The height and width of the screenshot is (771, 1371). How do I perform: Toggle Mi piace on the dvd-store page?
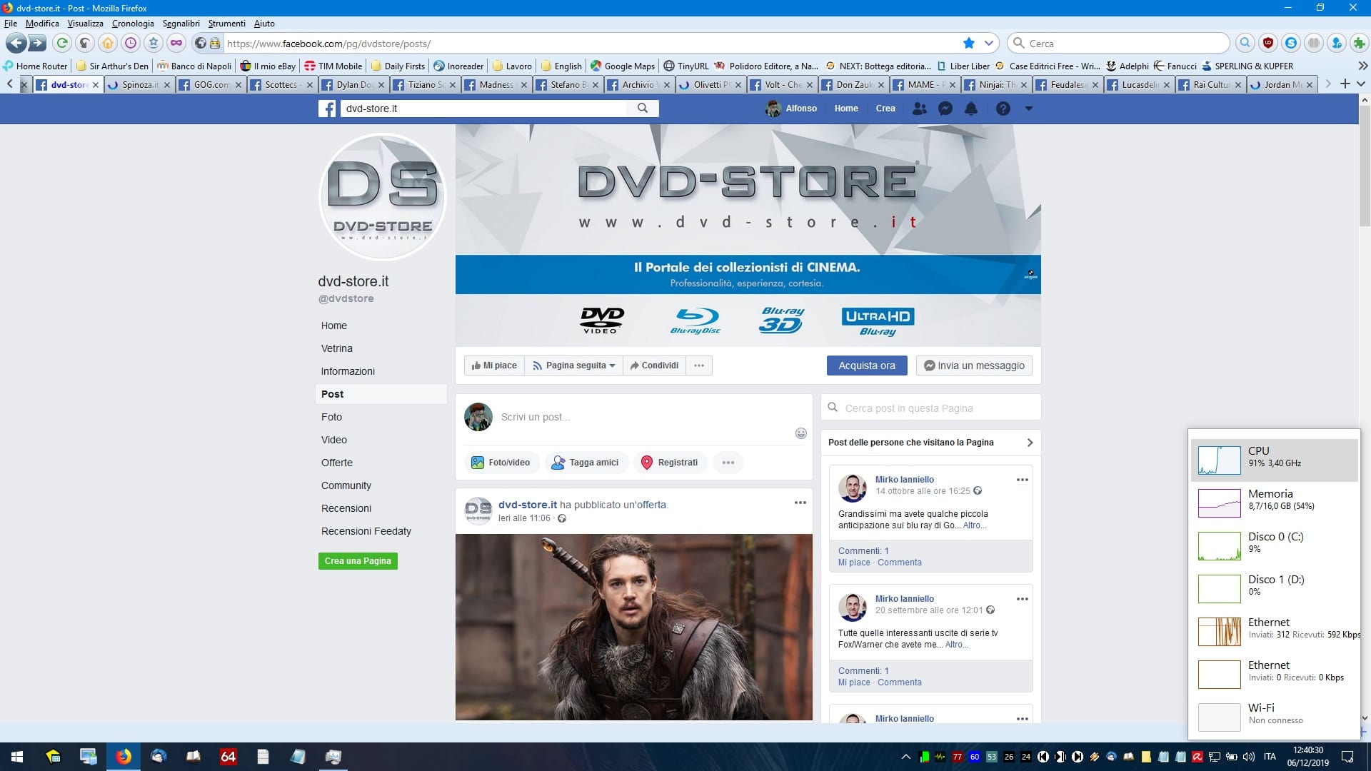[x=494, y=366]
